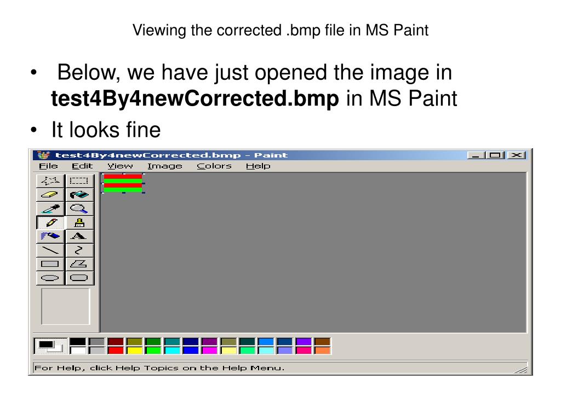This screenshot has width=561, height=420.
Task: Pick the hot pink swatch
Action: pos(304,351)
